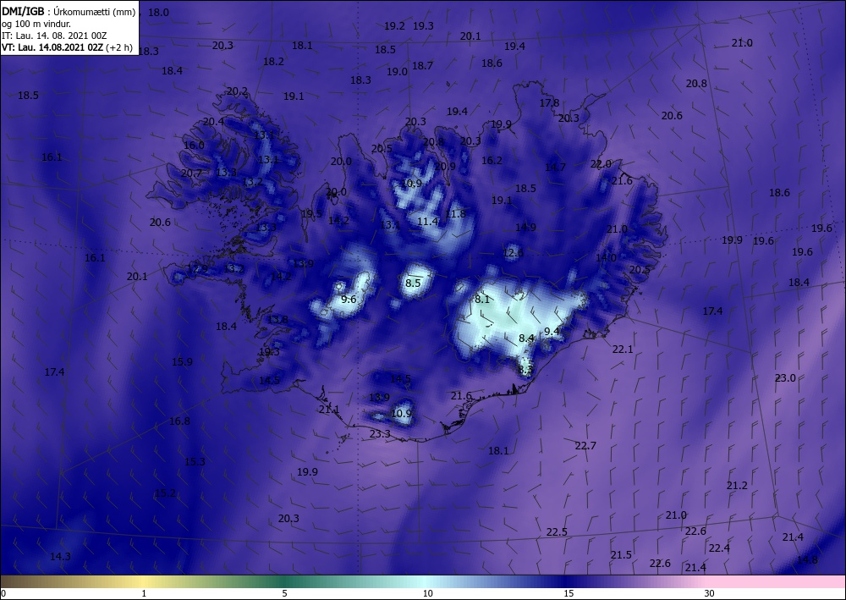Click the map value '21.2'
The width and height of the screenshot is (846, 600).
coord(737,486)
